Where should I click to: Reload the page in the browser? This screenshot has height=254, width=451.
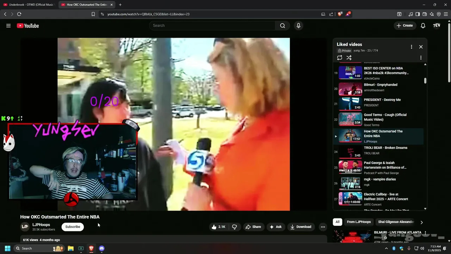point(19,14)
